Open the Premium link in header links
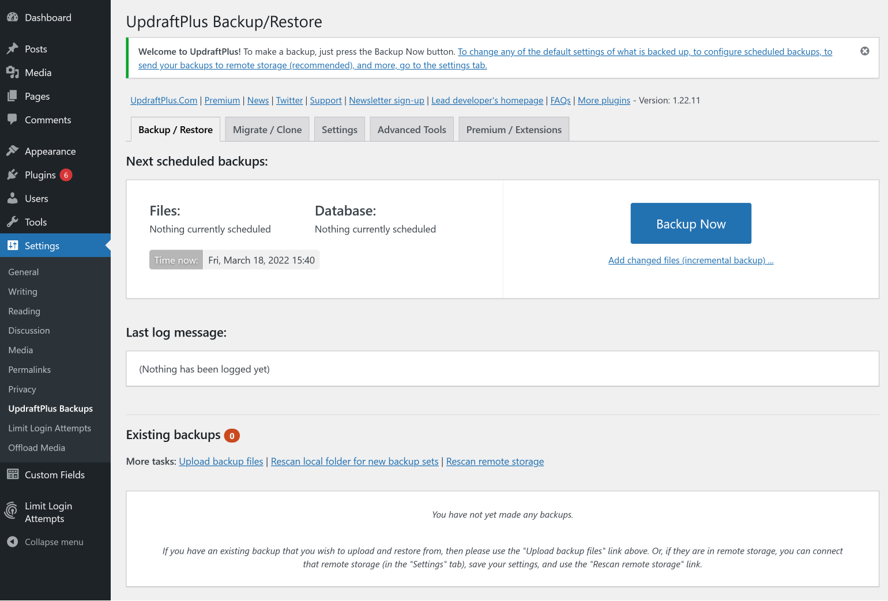This screenshot has height=601, width=888. click(222, 100)
